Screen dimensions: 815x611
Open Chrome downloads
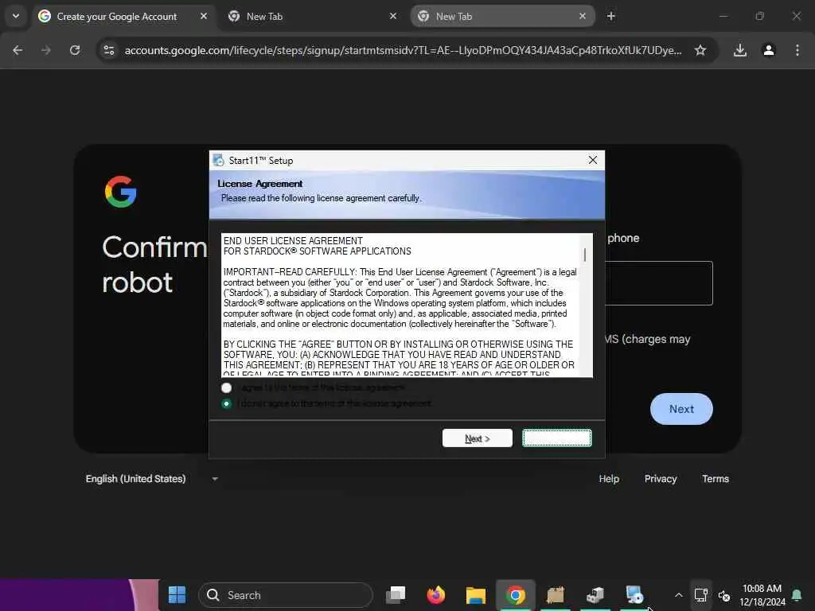tap(740, 50)
